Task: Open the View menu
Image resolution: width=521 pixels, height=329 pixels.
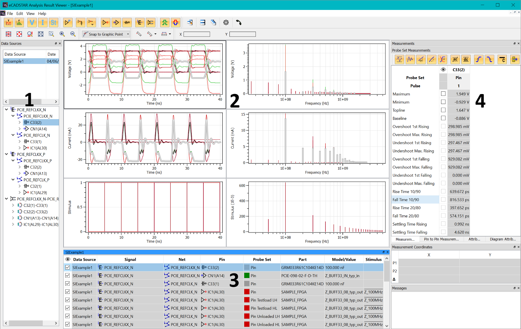Action: [x=30, y=13]
